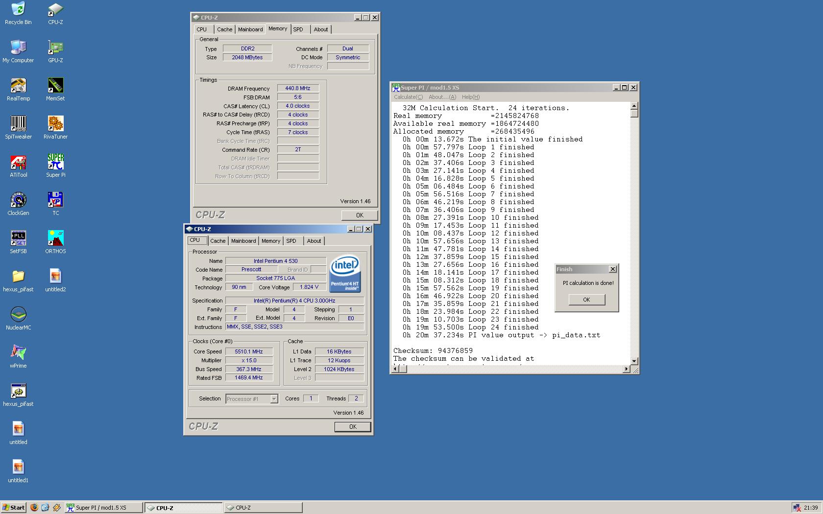
Task: Open the Calculate menu in Super PI
Action: pos(408,97)
